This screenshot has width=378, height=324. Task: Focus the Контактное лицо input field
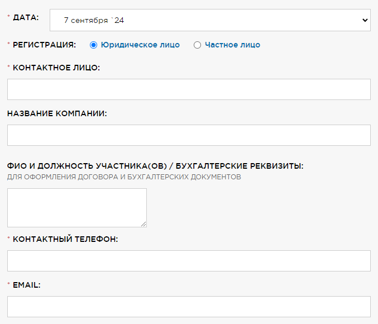[x=189, y=89]
